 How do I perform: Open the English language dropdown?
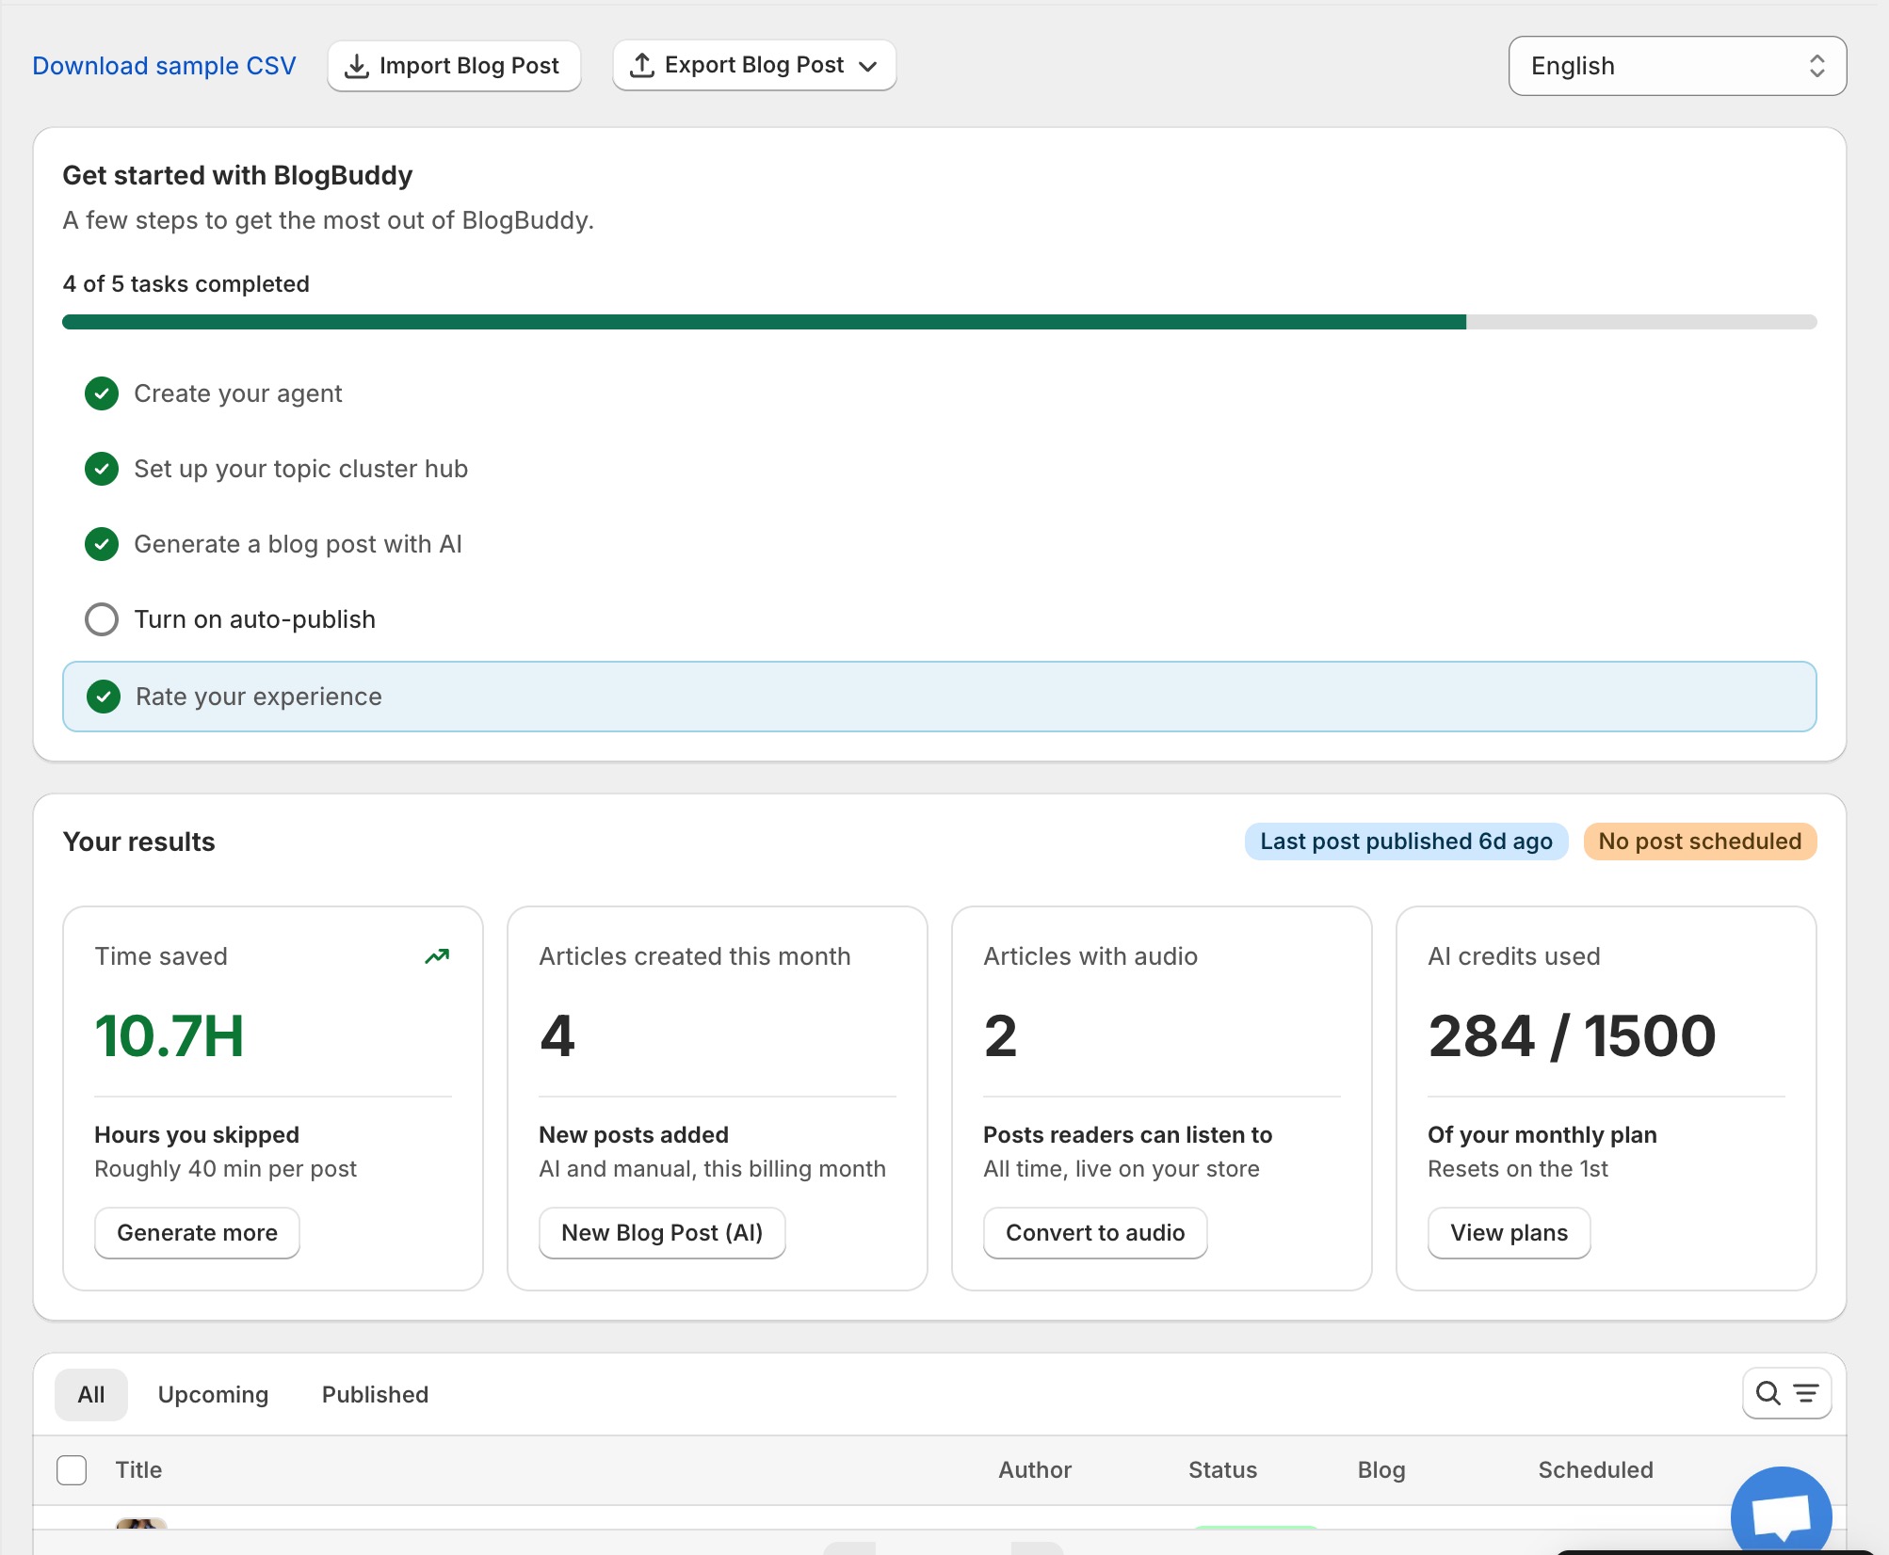(1677, 66)
